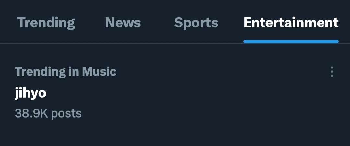
Task: Expand the vertical ellipsis menu on the trend
Action: coord(332,72)
